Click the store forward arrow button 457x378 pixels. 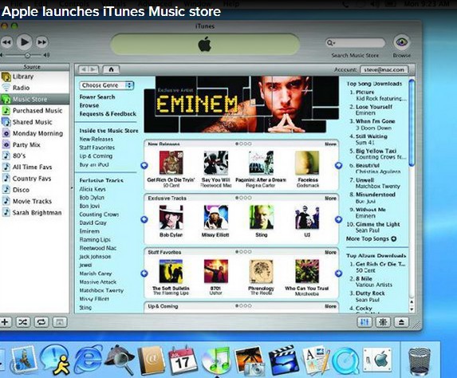pos(93,69)
